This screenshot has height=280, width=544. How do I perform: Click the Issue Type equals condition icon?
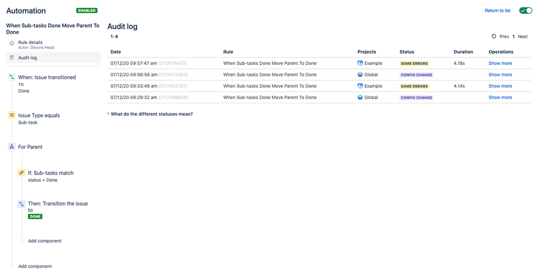tap(11, 115)
